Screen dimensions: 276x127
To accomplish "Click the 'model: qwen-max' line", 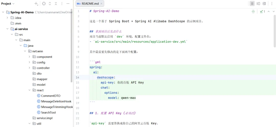I will (x=122, y=98).
